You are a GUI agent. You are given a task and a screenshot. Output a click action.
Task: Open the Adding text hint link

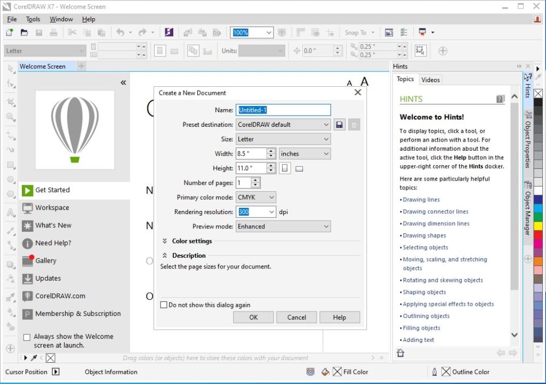(418, 340)
